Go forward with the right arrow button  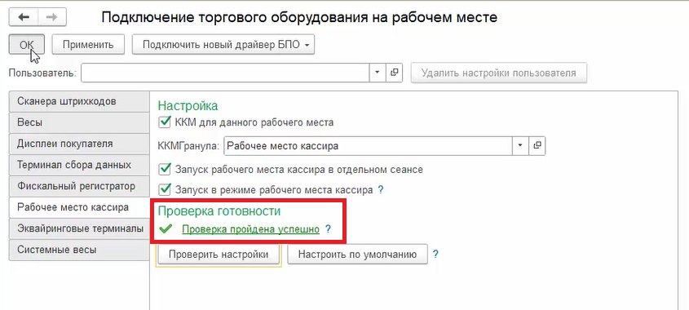pos(52,17)
